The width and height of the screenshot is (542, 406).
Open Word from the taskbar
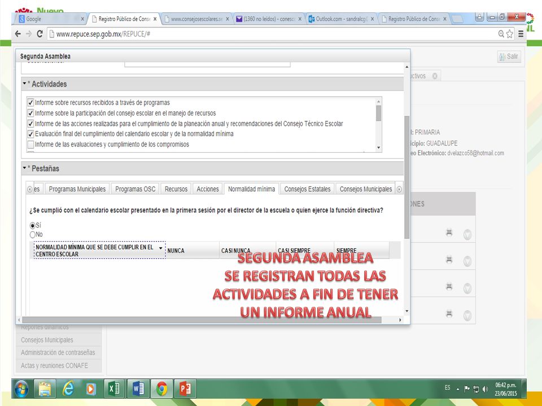pyautogui.click(x=138, y=389)
